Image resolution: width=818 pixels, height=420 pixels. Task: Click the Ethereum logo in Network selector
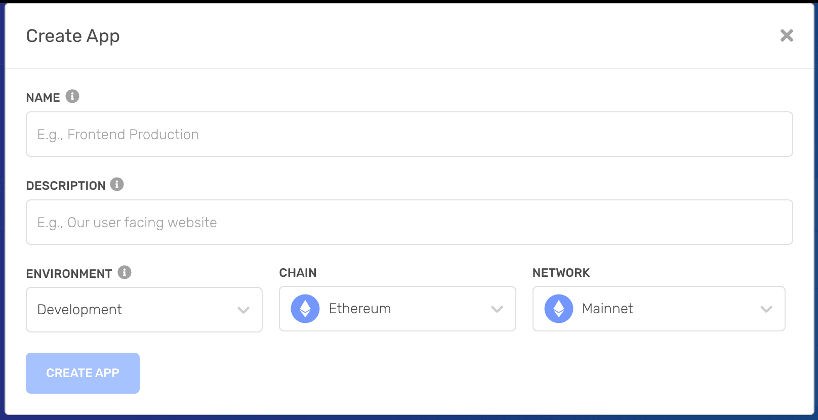click(x=559, y=309)
